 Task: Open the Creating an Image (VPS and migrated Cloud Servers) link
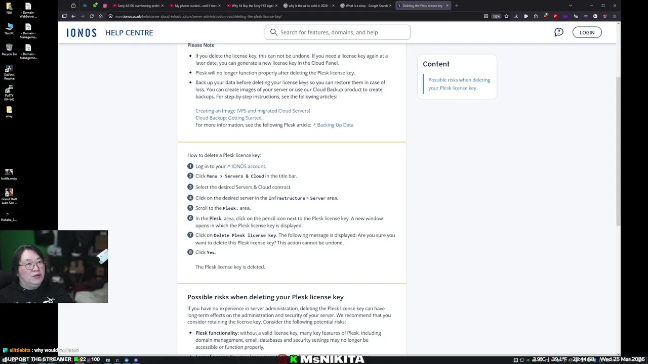pos(253,111)
